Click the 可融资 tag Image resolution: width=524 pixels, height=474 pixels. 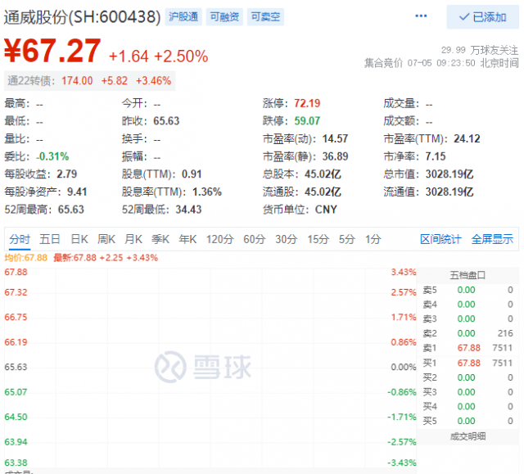click(x=224, y=17)
